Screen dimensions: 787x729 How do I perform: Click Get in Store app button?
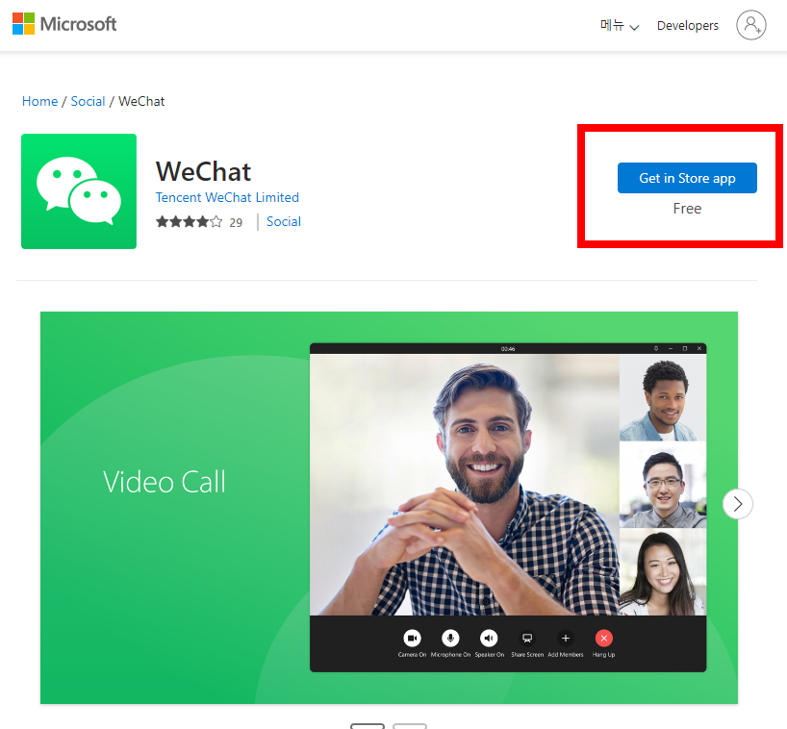[687, 178]
